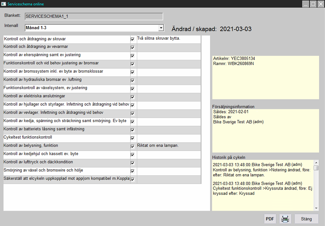Select the 'Kontroll av hydrauliska bromsar' row
The height and width of the screenshot is (226, 325).
(x=66, y=80)
